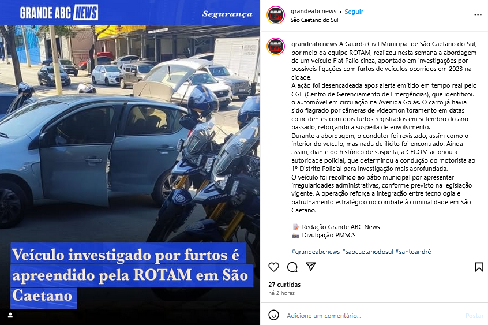Save post with bookmark icon
This screenshot has width=488, height=325.
[x=479, y=267]
